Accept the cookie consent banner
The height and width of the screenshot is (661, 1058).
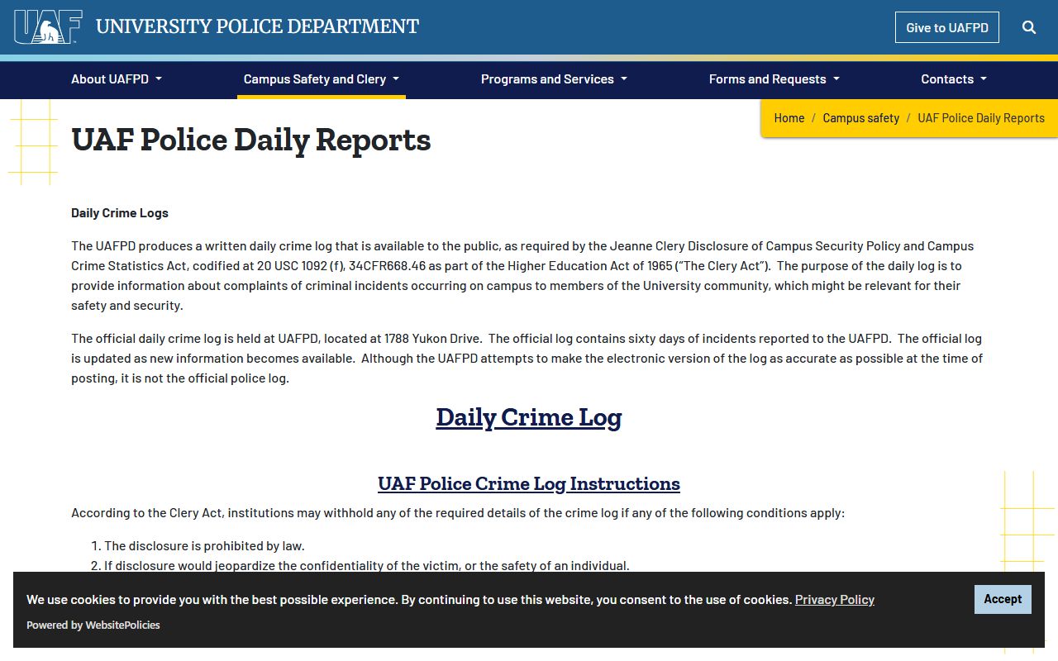tap(1003, 599)
